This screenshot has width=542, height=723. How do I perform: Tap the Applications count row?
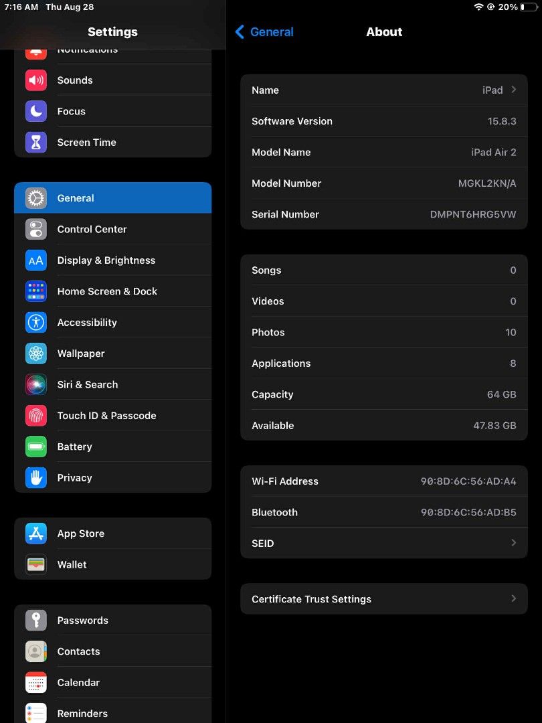pos(384,364)
